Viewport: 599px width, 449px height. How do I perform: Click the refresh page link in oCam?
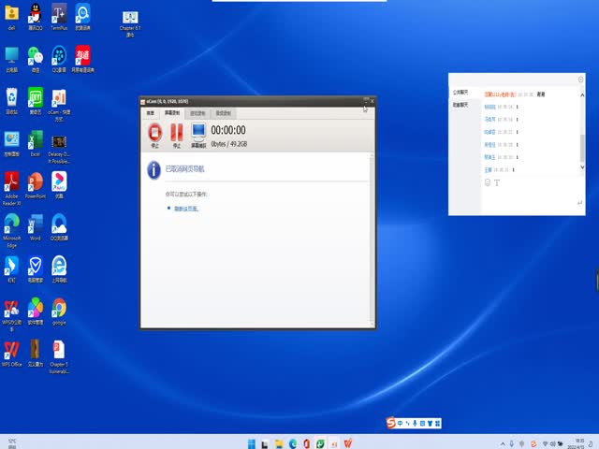click(186, 209)
